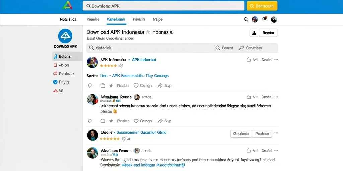Viewport: 343px width, 171px height.
Task: Share APK Inchoseia post with Svp
Action: [x=164, y=86]
